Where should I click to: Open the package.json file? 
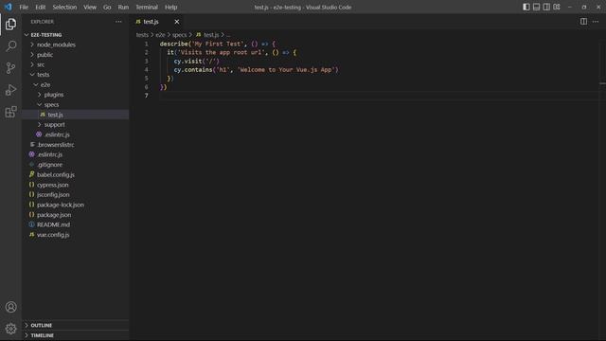click(76, 215)
